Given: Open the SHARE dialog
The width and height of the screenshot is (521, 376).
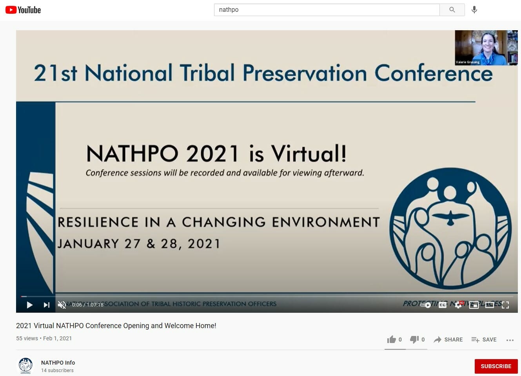Looking at the screenshot, I should tap(448, 339).
